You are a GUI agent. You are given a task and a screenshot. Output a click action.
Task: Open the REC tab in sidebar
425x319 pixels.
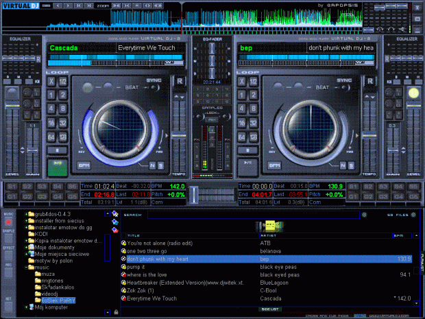[x=8, y=271]
